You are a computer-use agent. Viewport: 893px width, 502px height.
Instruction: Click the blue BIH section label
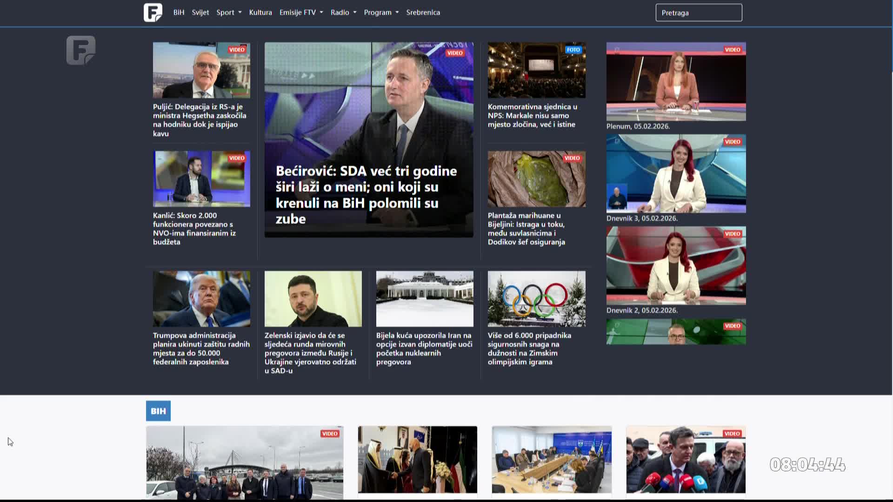pos(158,411)
